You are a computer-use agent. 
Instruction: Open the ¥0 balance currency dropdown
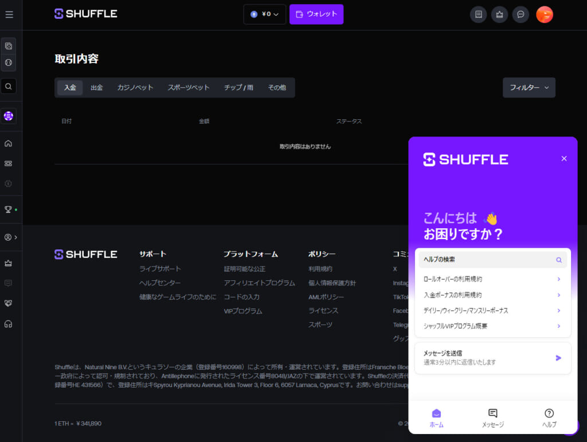click(265, 14)
